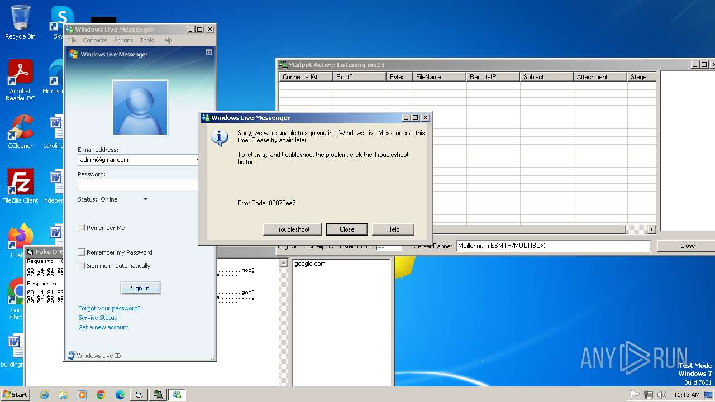
Task: Switch to the Fake DNS taskbar item
Action: pyautogui.click(x=139, y=395)
